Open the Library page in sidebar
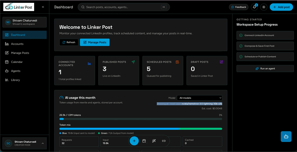This screenshot has width=297, height=152. point(25,80)
